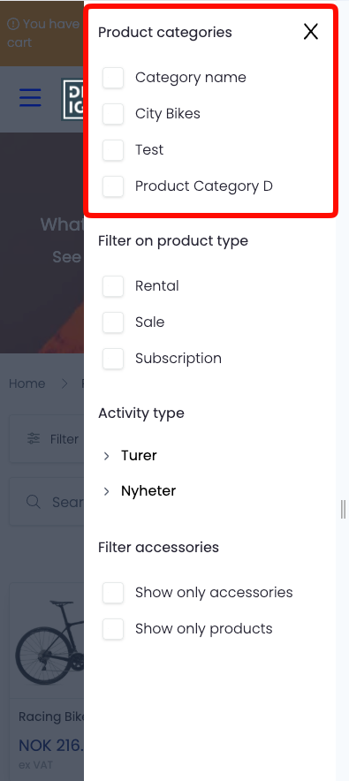Click the store logo in header

click(72, 99)
